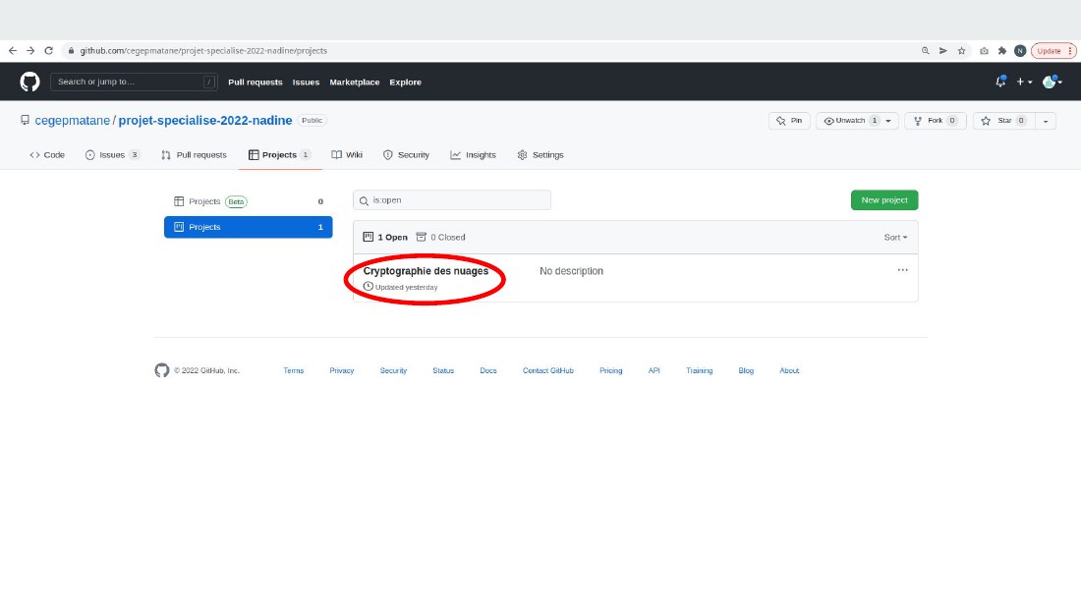This screenshot has height=608, width=1081.
Task: Open Docs footer link
Action: pos(488,371)
